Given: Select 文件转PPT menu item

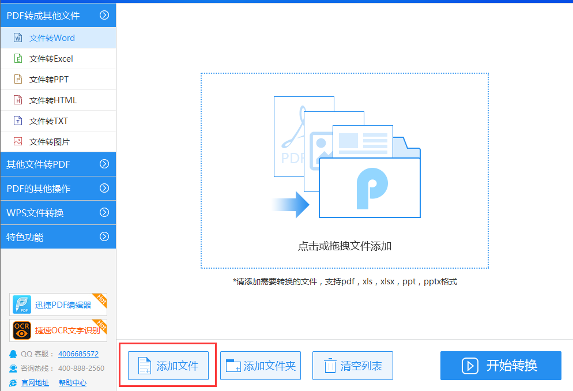Looking at the screenshot, I should click(x=58, y=80).
